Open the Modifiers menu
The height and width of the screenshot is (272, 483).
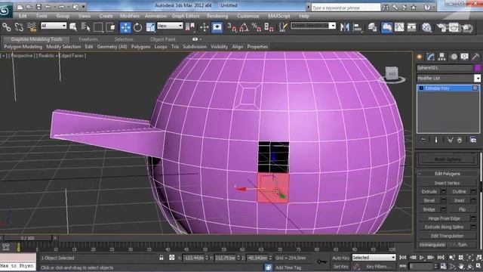pyautogui.click(x=130, y=16)
